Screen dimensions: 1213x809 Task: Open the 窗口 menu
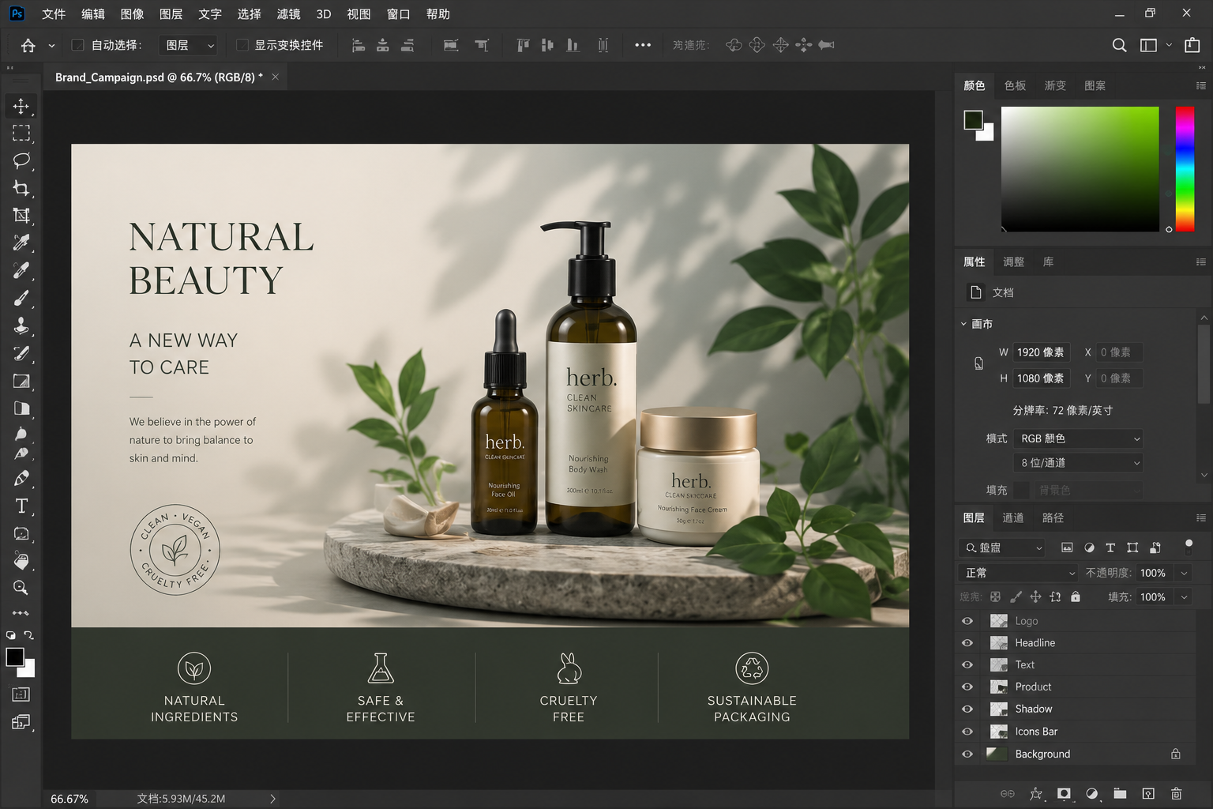(x=398, y=14)
